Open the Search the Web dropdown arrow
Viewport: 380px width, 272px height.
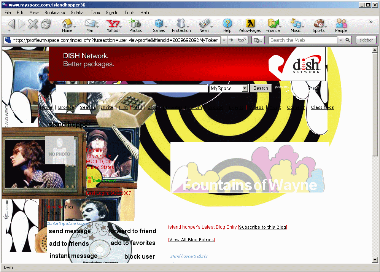coord(341,40)
